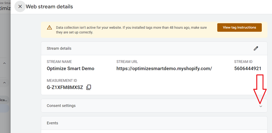Select stream ID 5606444921
272x133 pixels.
pos(248,69)
